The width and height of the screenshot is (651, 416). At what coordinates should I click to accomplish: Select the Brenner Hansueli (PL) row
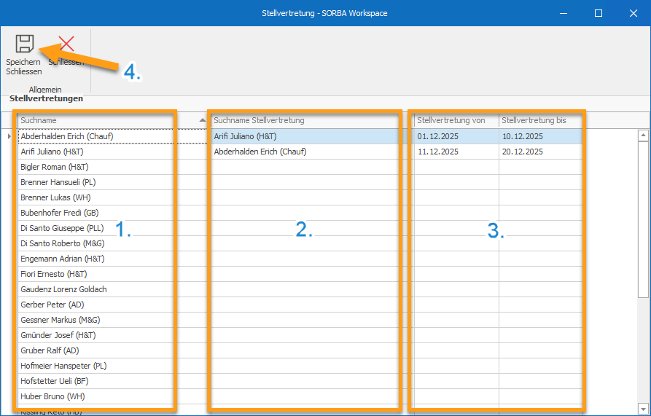coord(58,182)
